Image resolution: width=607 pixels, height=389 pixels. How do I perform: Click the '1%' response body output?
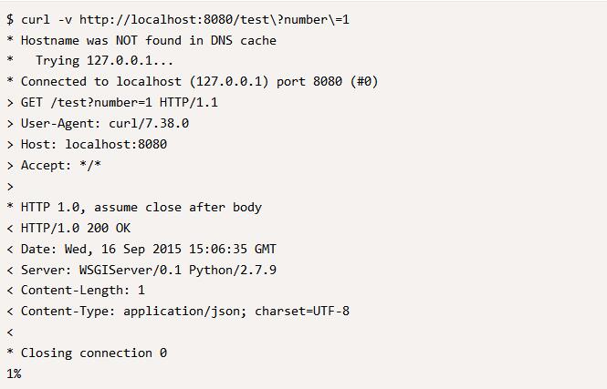click(14, 374)
